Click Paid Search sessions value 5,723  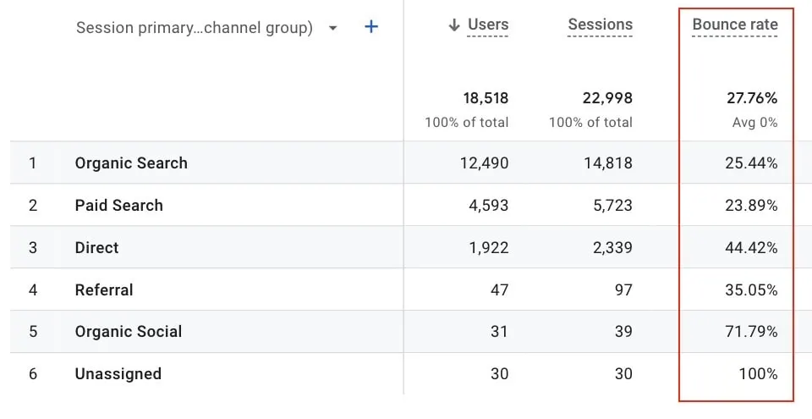coord(612,206)
